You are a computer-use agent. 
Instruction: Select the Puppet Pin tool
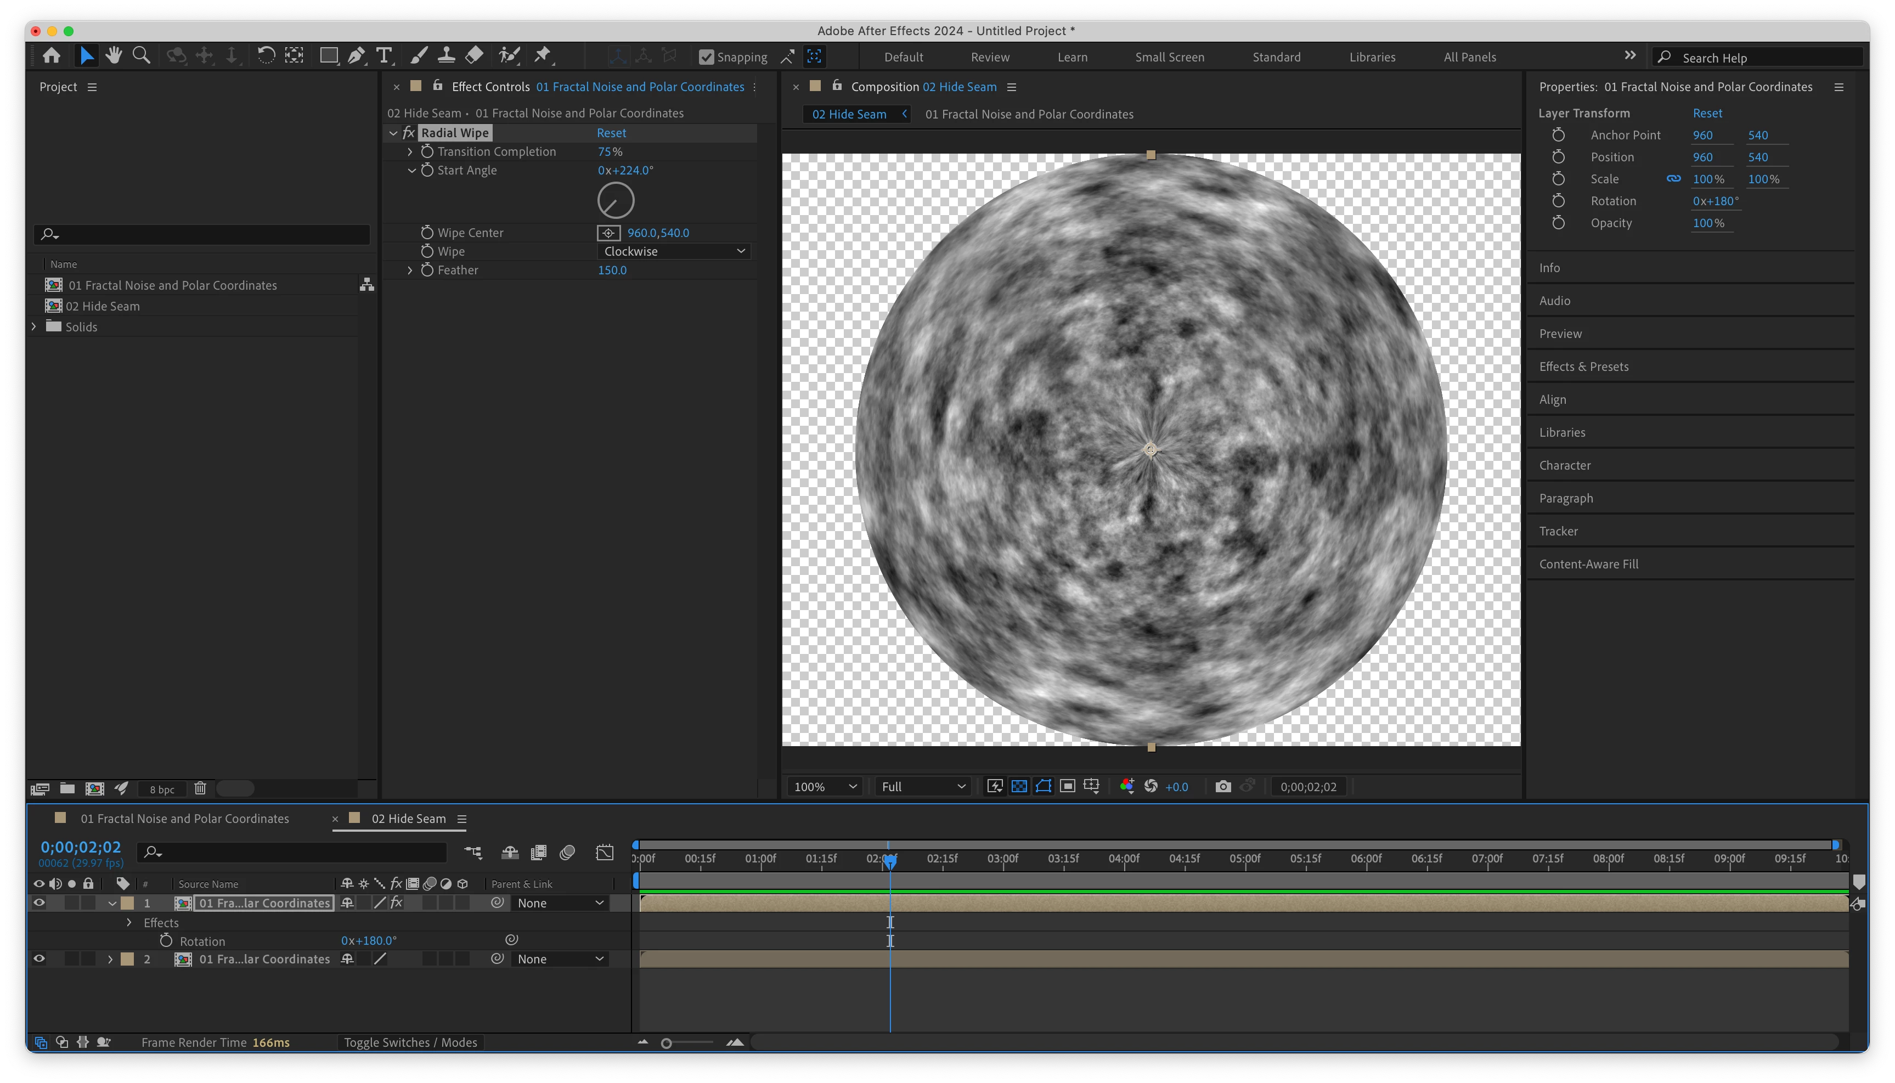tap(543, 56)
